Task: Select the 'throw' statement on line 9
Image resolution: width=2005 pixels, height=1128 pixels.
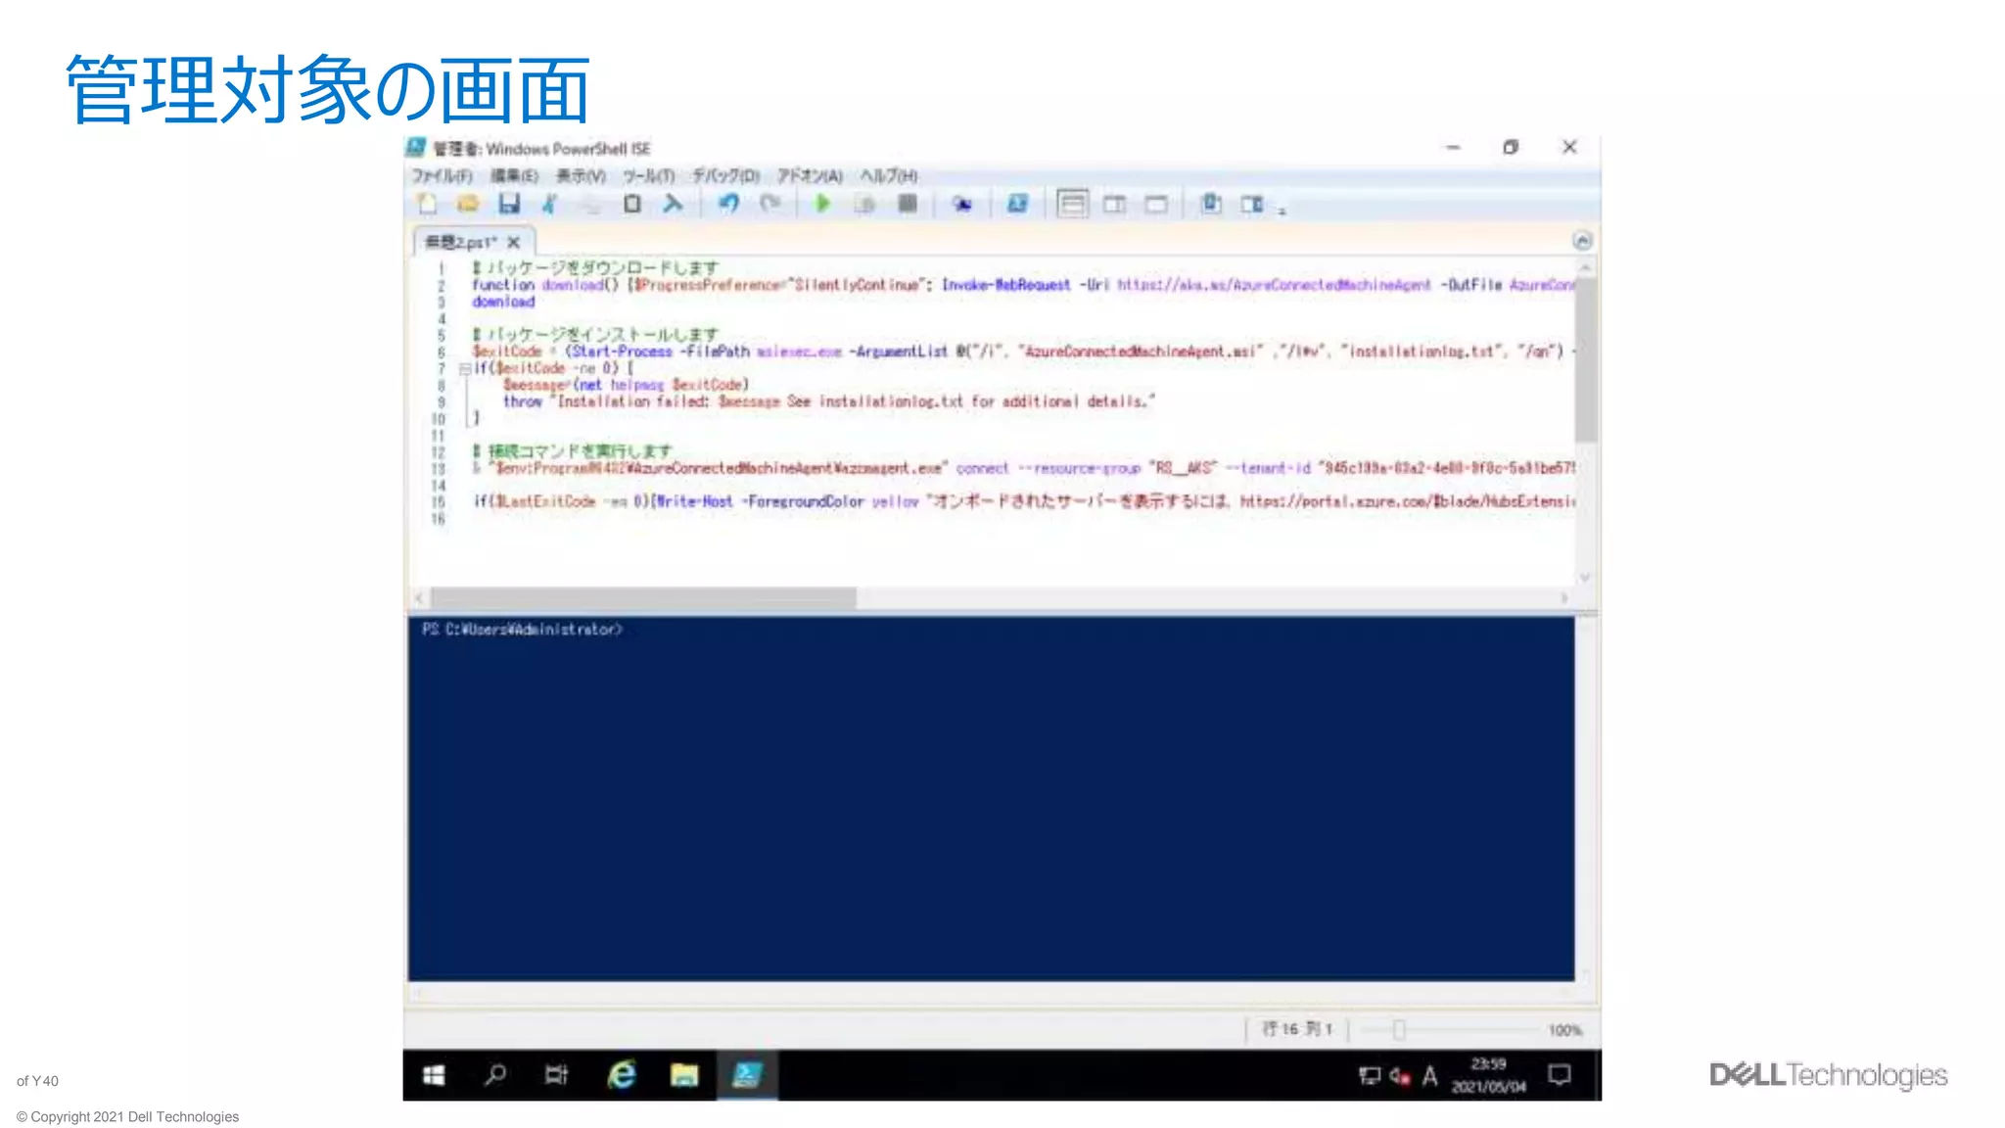Action: (523, 401)
